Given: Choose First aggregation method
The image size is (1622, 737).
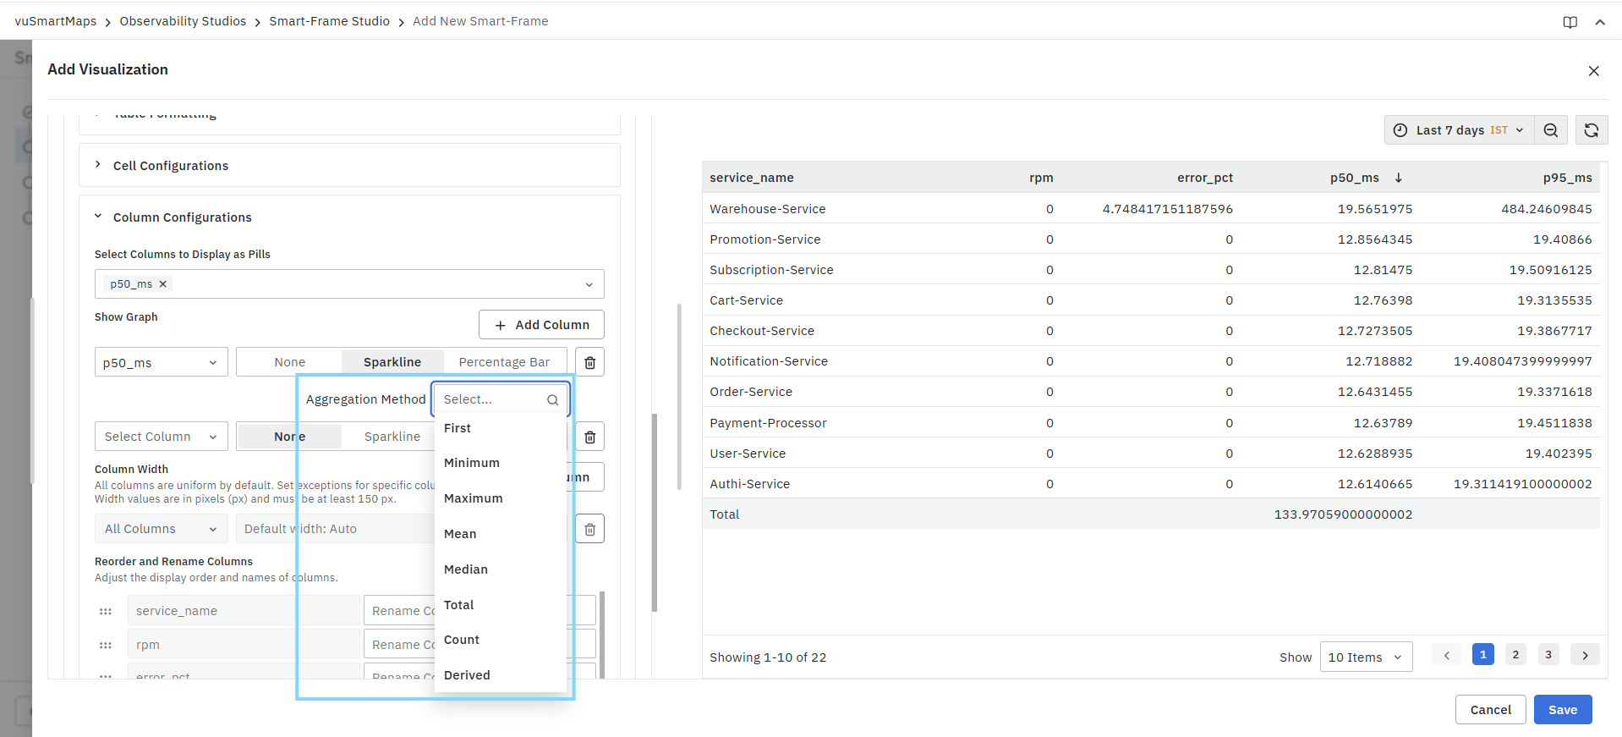Looking at the screenshot, I should coord(501,428).
